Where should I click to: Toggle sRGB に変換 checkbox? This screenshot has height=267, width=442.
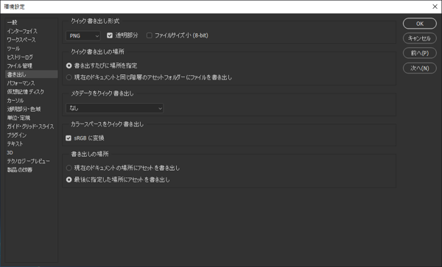point(69,138)
